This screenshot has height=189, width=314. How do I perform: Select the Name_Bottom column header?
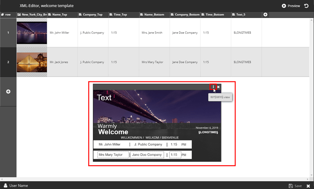[155, 14]
